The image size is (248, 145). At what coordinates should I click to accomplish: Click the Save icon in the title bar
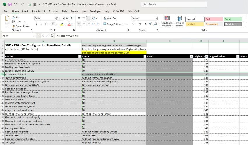(x=10, y=4)
